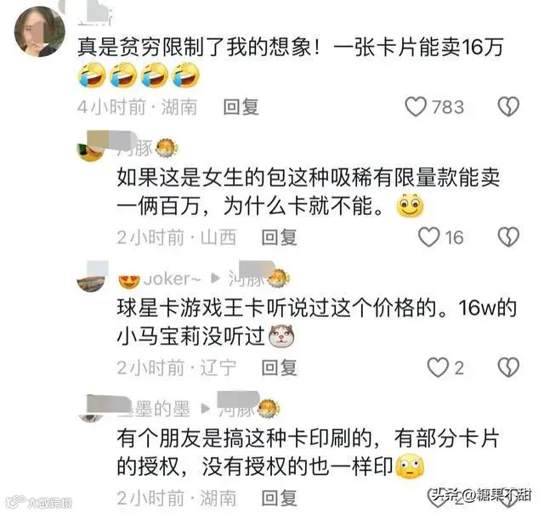Like the Joker~ reply with 2 likes

[x=438, y=368]
